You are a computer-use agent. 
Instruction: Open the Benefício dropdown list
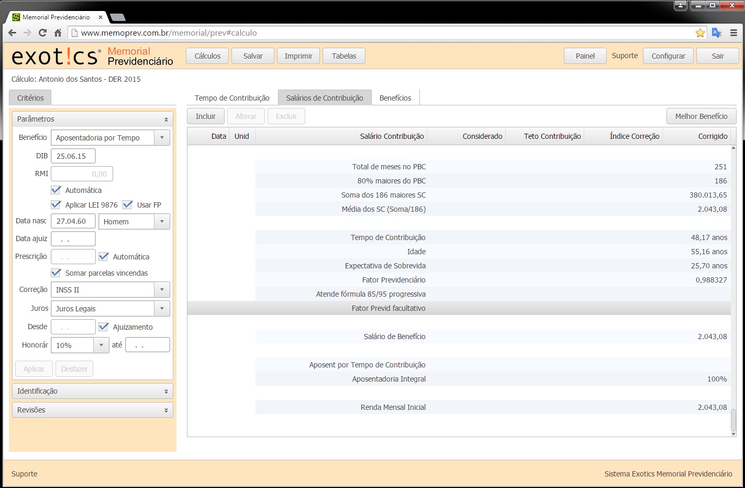click(162, 137)
